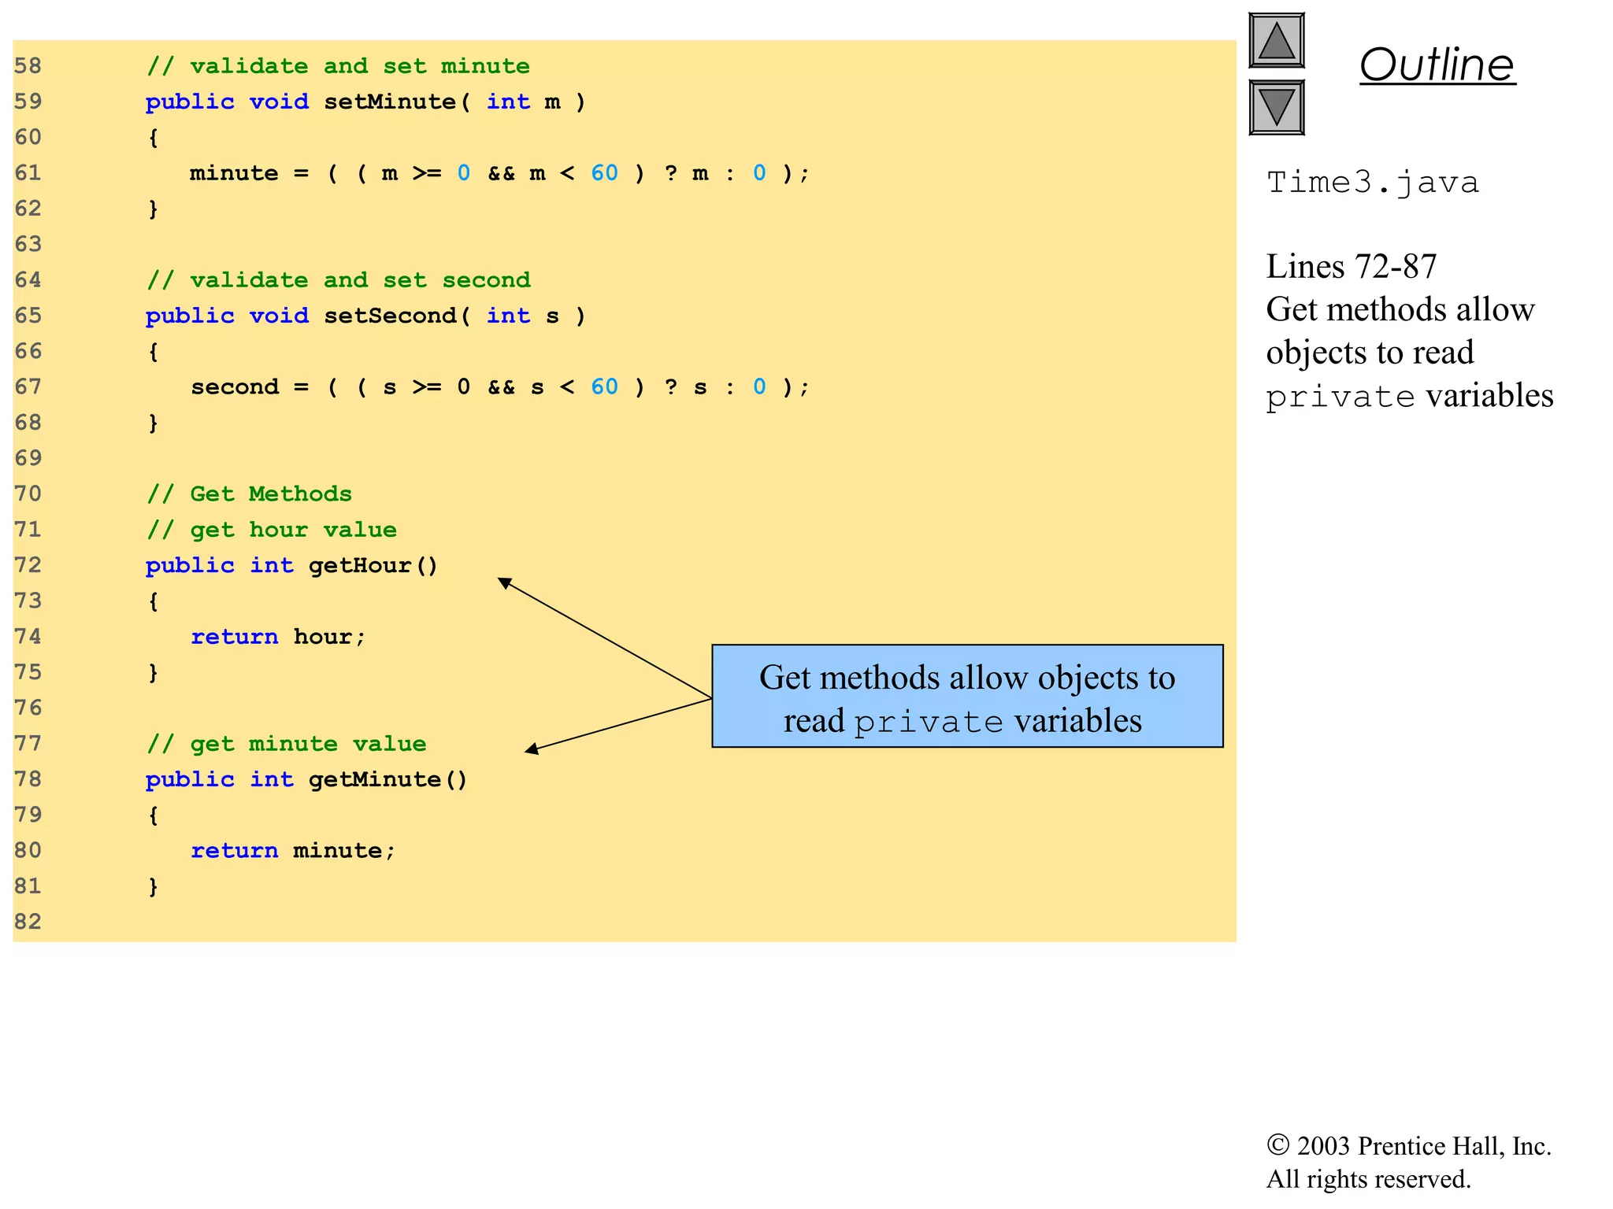Select the setSecond method declaration line

[x=365, y=316]
